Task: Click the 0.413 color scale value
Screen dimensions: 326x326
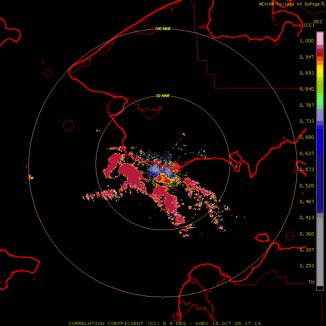Action: (x=307, y=218)
